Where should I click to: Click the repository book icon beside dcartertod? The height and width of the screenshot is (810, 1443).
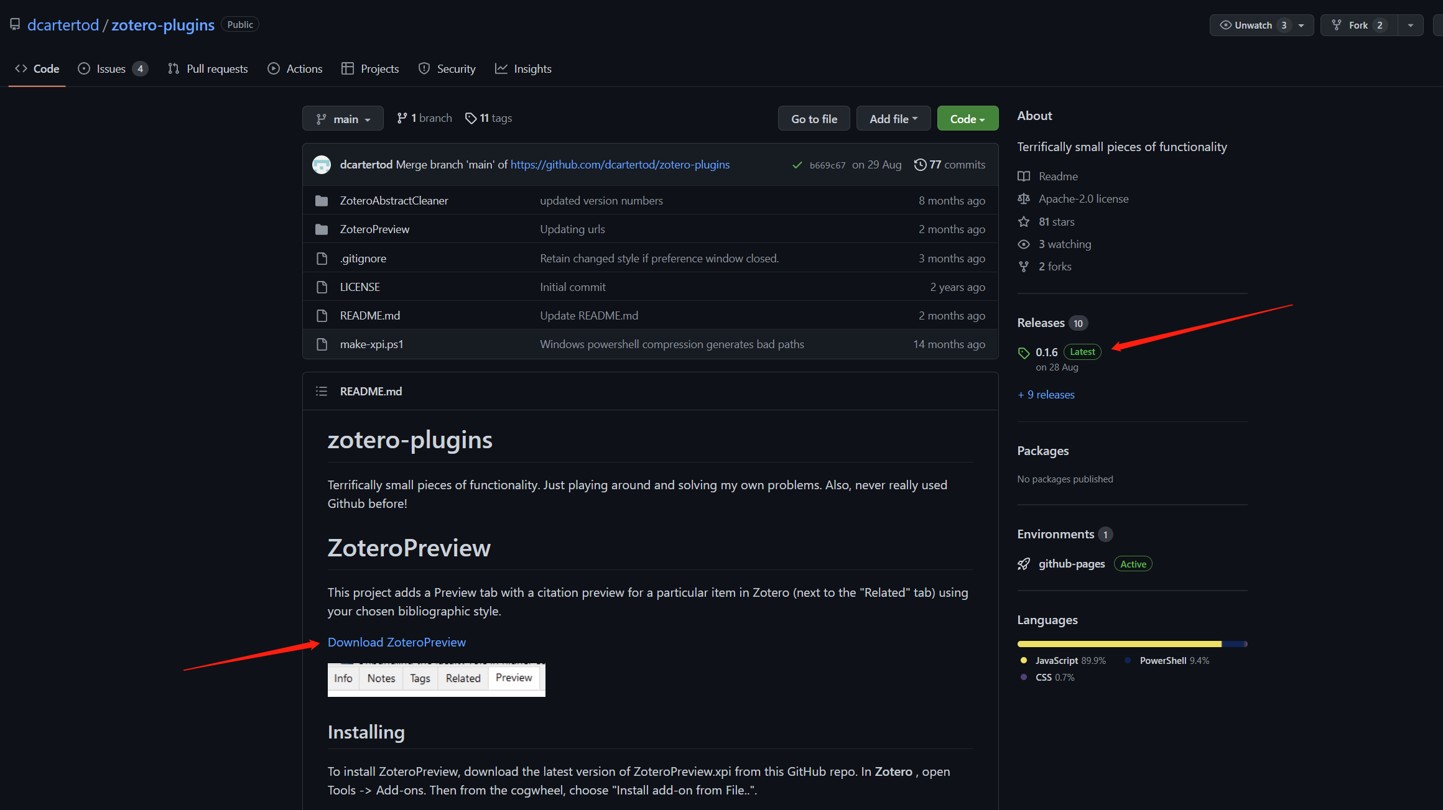click(15, 24)
